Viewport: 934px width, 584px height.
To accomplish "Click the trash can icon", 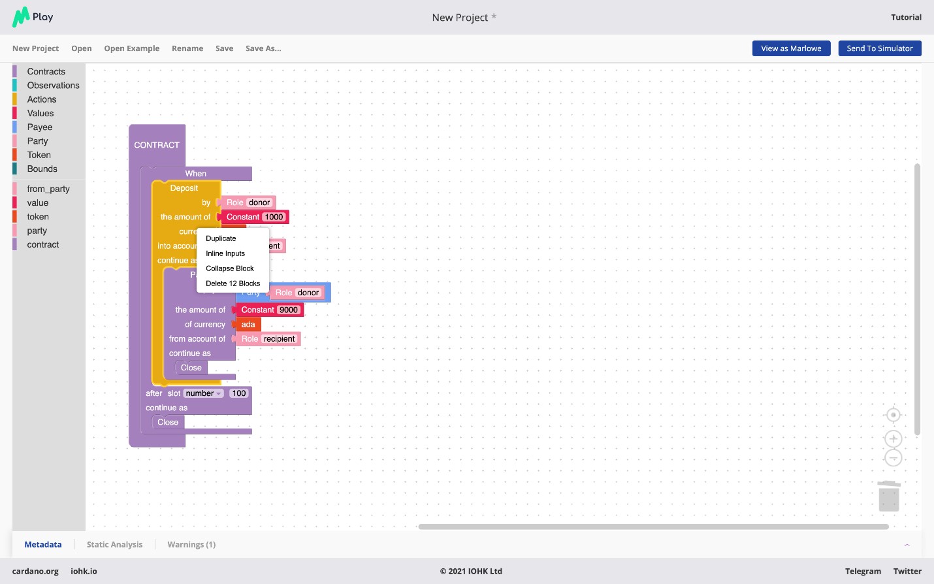I will pyautogui.click(x=889, y=496).
